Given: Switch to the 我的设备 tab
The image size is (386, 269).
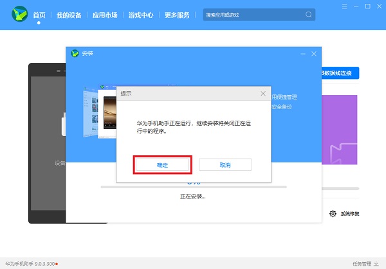Looking at the screenshot, I should tap(69, 15).
